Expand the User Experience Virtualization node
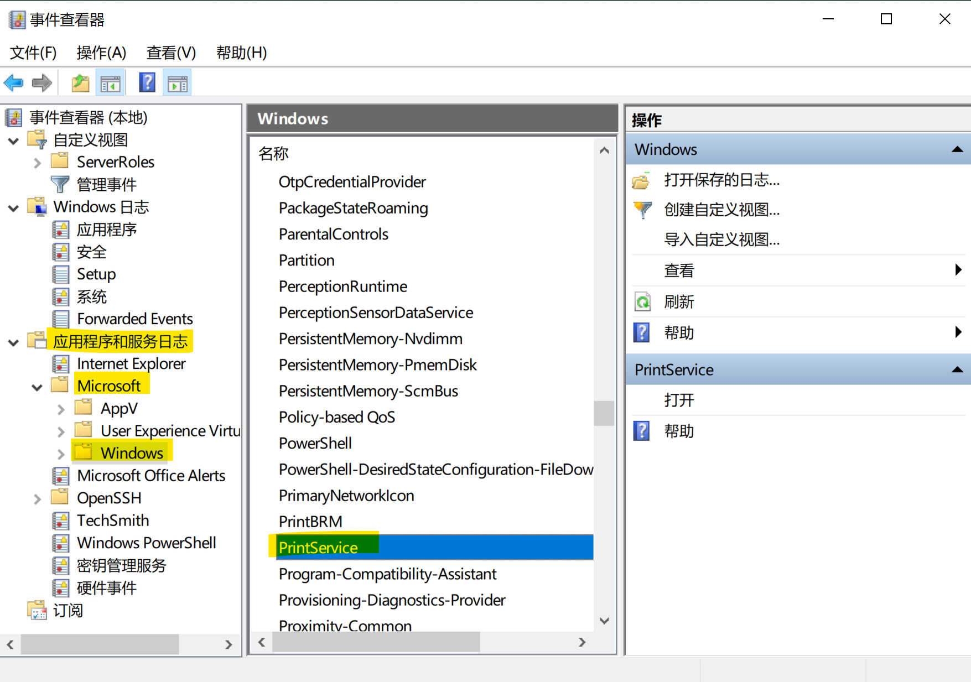Viewport: 971px width, 682px height. [61, 432]
